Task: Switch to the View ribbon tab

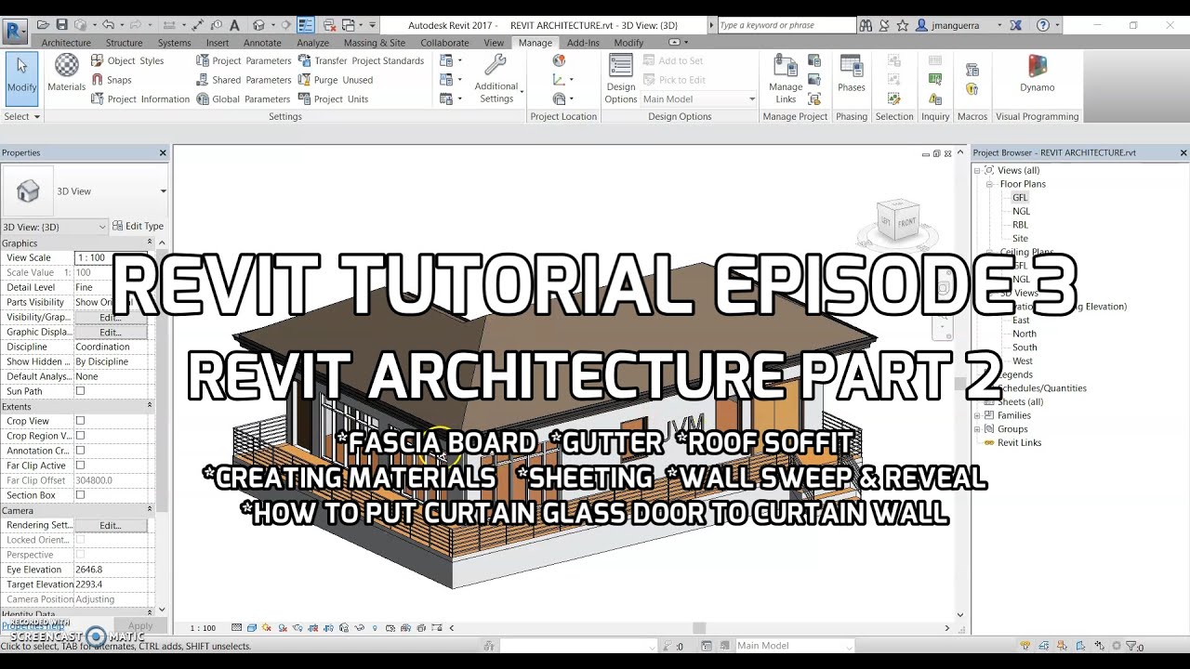Action: [x=494, y=43]
